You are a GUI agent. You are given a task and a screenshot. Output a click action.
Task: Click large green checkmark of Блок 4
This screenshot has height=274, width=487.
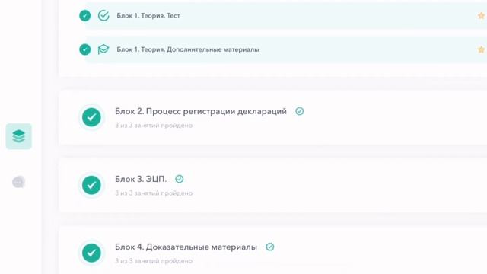point(91,253)
